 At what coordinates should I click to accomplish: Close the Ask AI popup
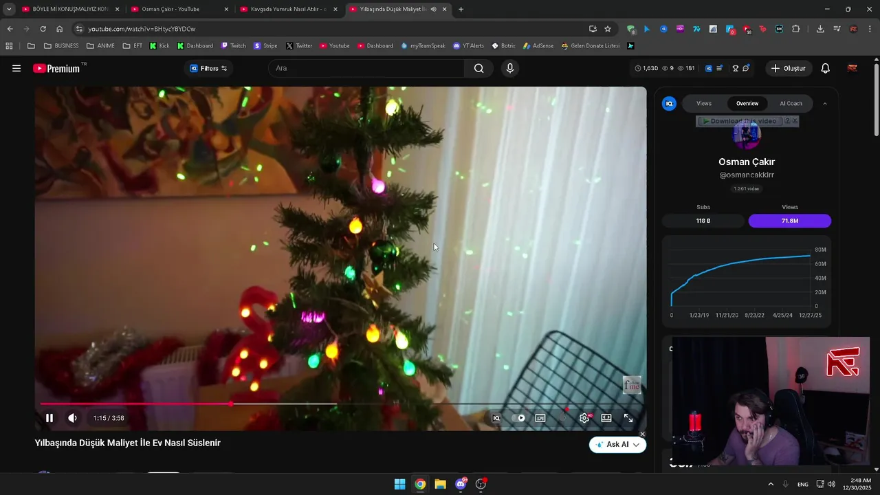pos(642,434)
